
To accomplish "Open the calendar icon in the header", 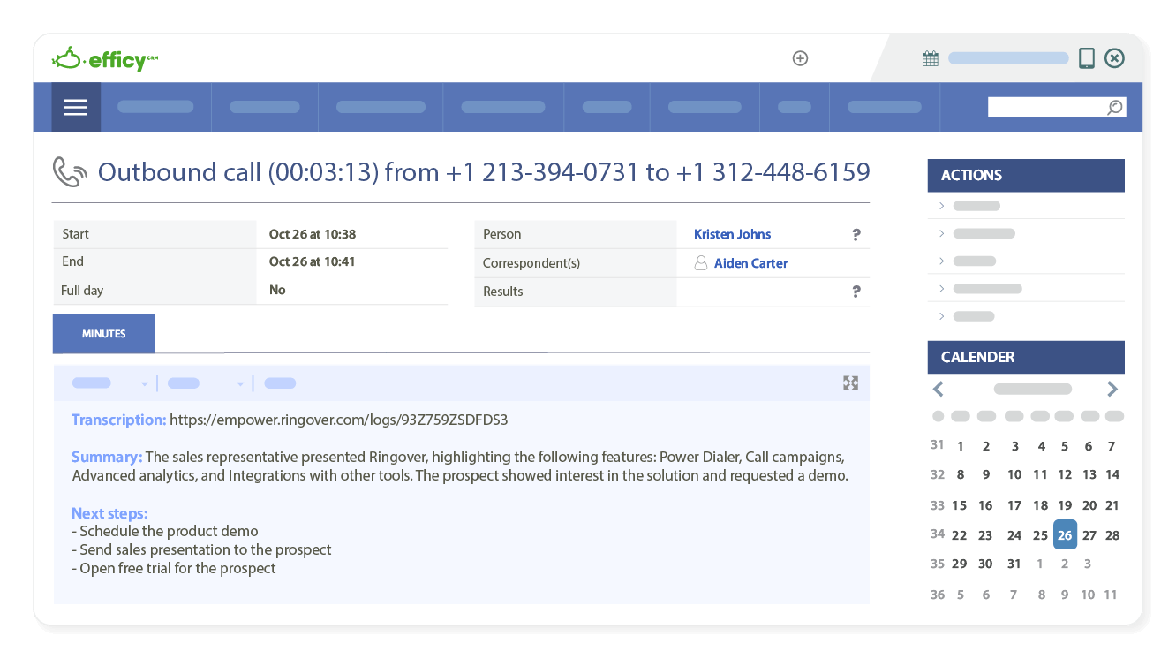I will coord(930,57).
